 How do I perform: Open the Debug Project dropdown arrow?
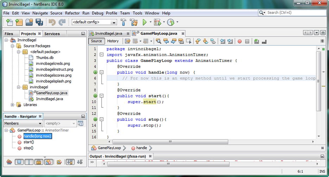point(164,22)
